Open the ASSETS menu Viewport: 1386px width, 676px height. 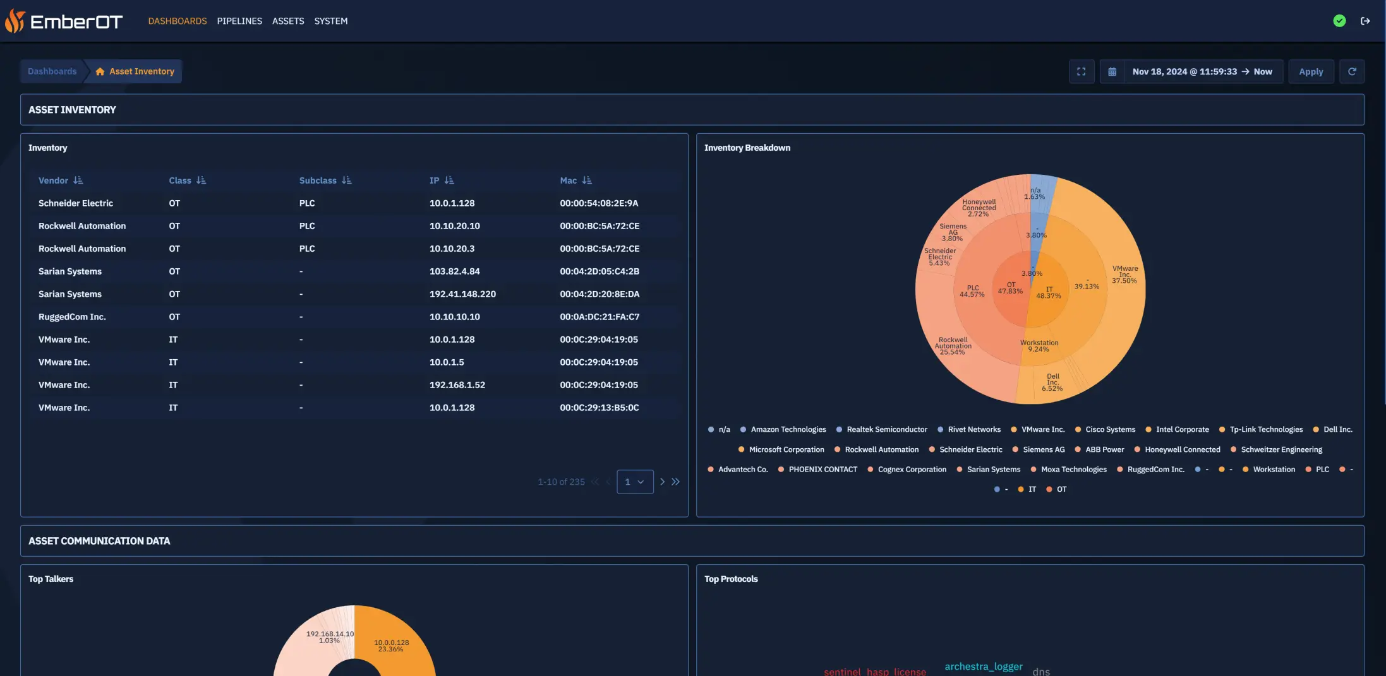pos(288,21)
